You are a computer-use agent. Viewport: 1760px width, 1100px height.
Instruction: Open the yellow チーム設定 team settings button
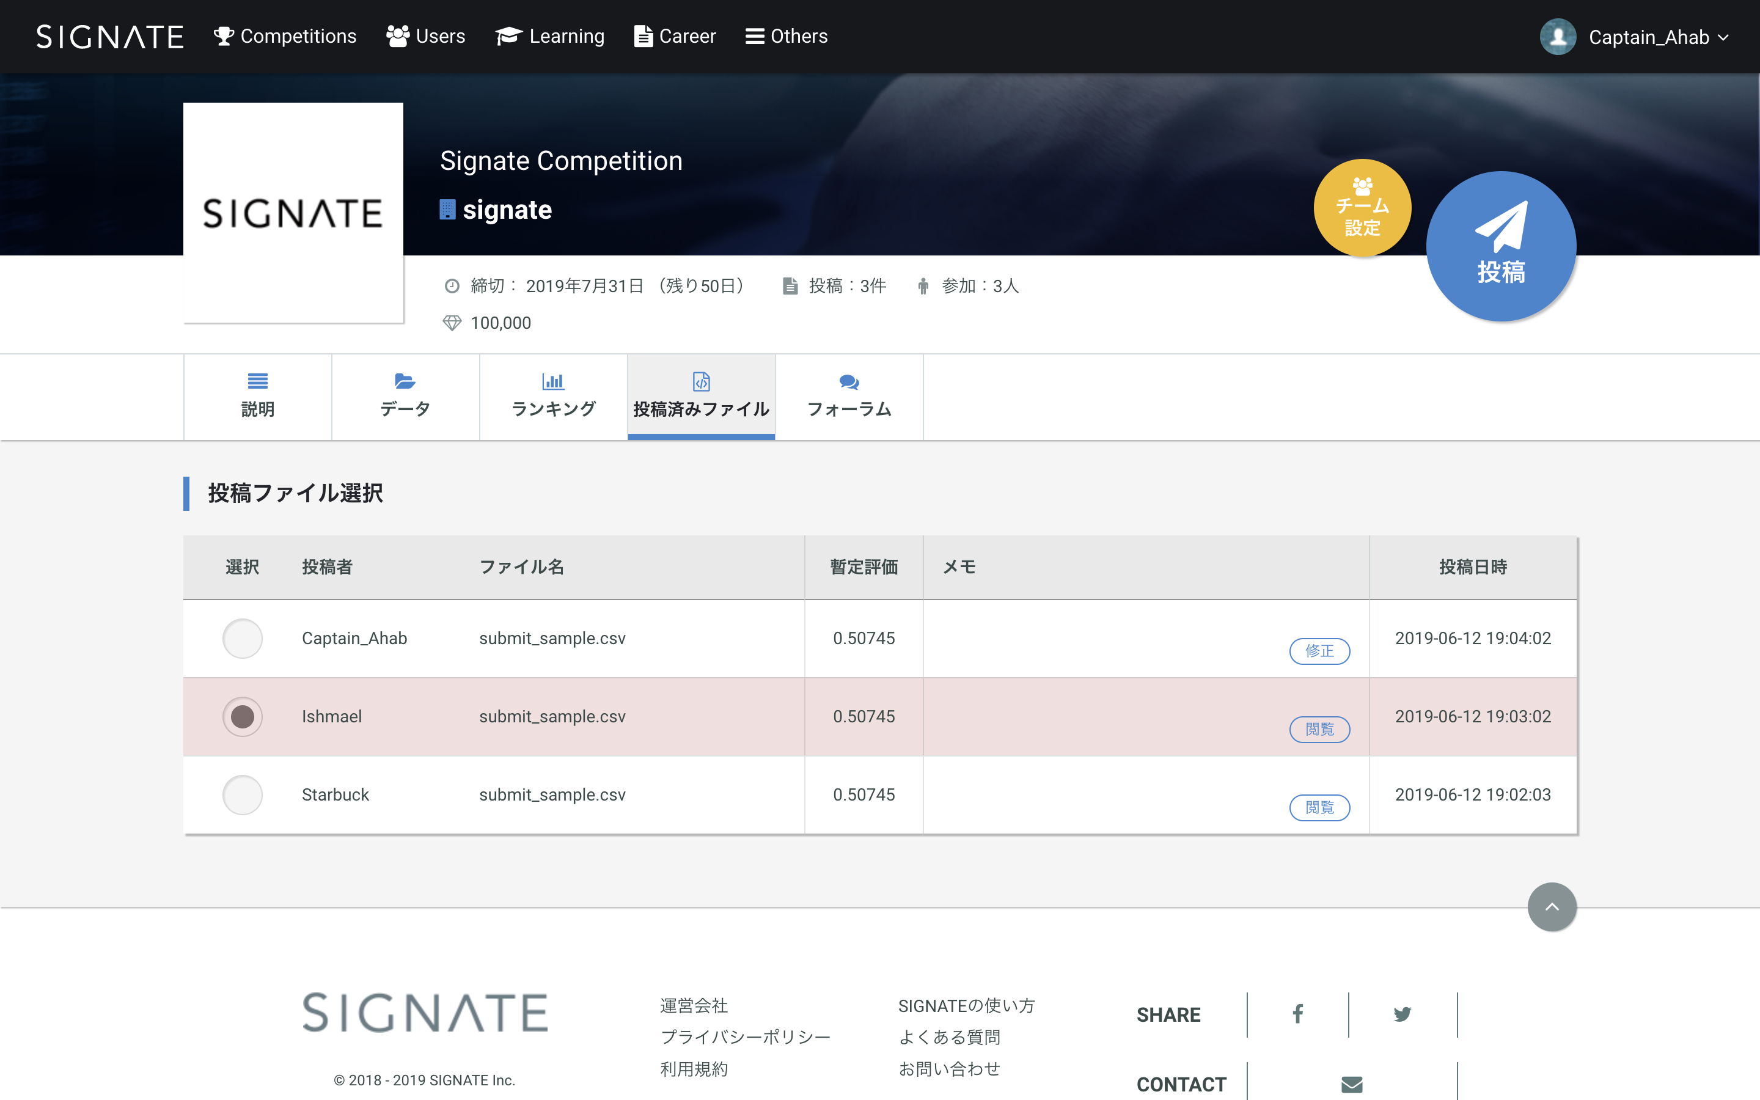click(1362, 208)
